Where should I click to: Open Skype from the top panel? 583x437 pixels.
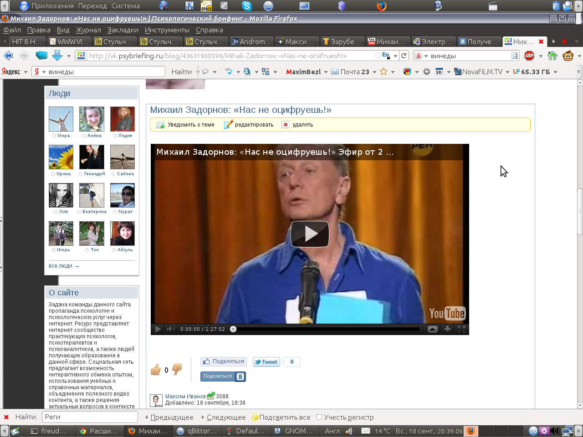(x=246, y=6)
